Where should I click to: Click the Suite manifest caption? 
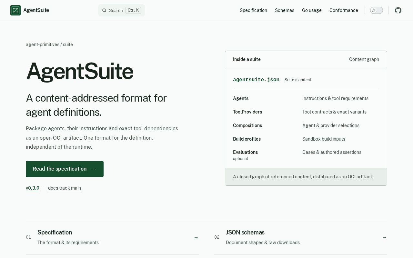click(x=298, y=80)
